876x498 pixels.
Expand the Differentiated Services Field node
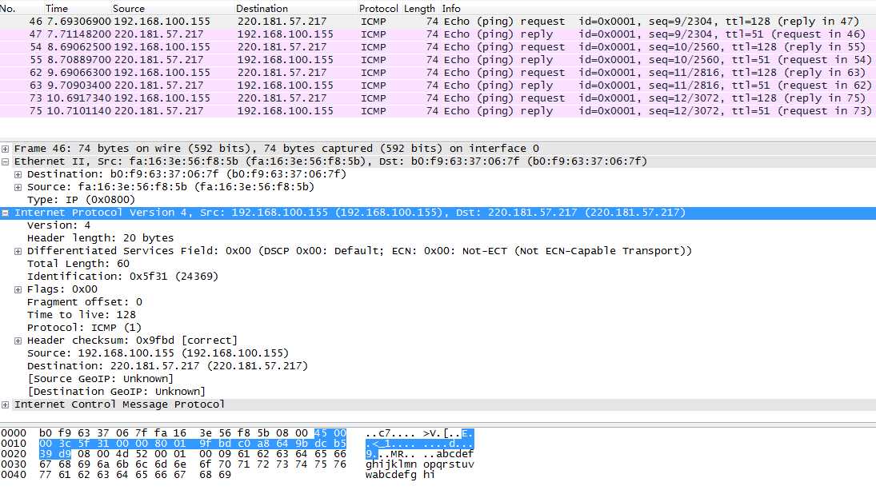[x=18, y=251]
